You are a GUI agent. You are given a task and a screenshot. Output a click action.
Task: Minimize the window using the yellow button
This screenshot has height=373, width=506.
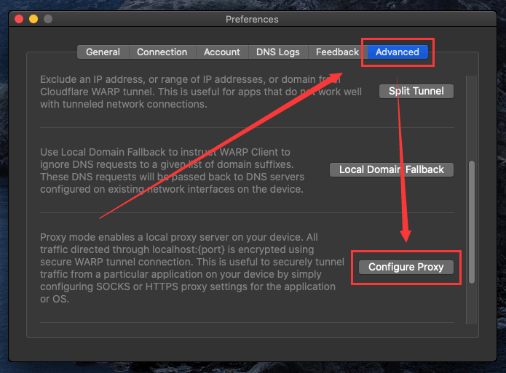click(33, 19)
